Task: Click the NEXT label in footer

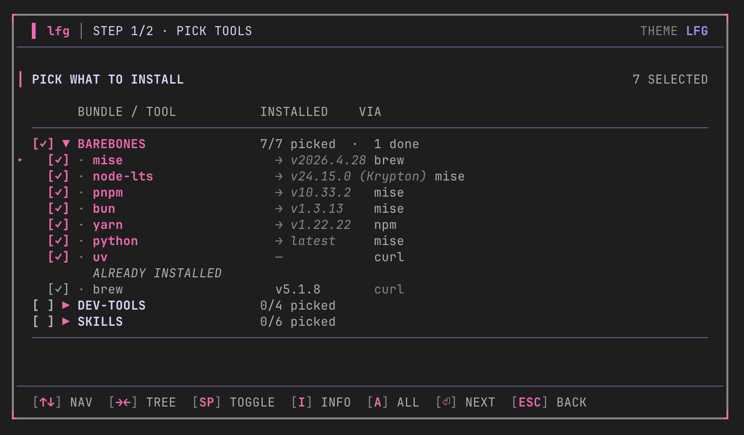Action: click(480, 402)
